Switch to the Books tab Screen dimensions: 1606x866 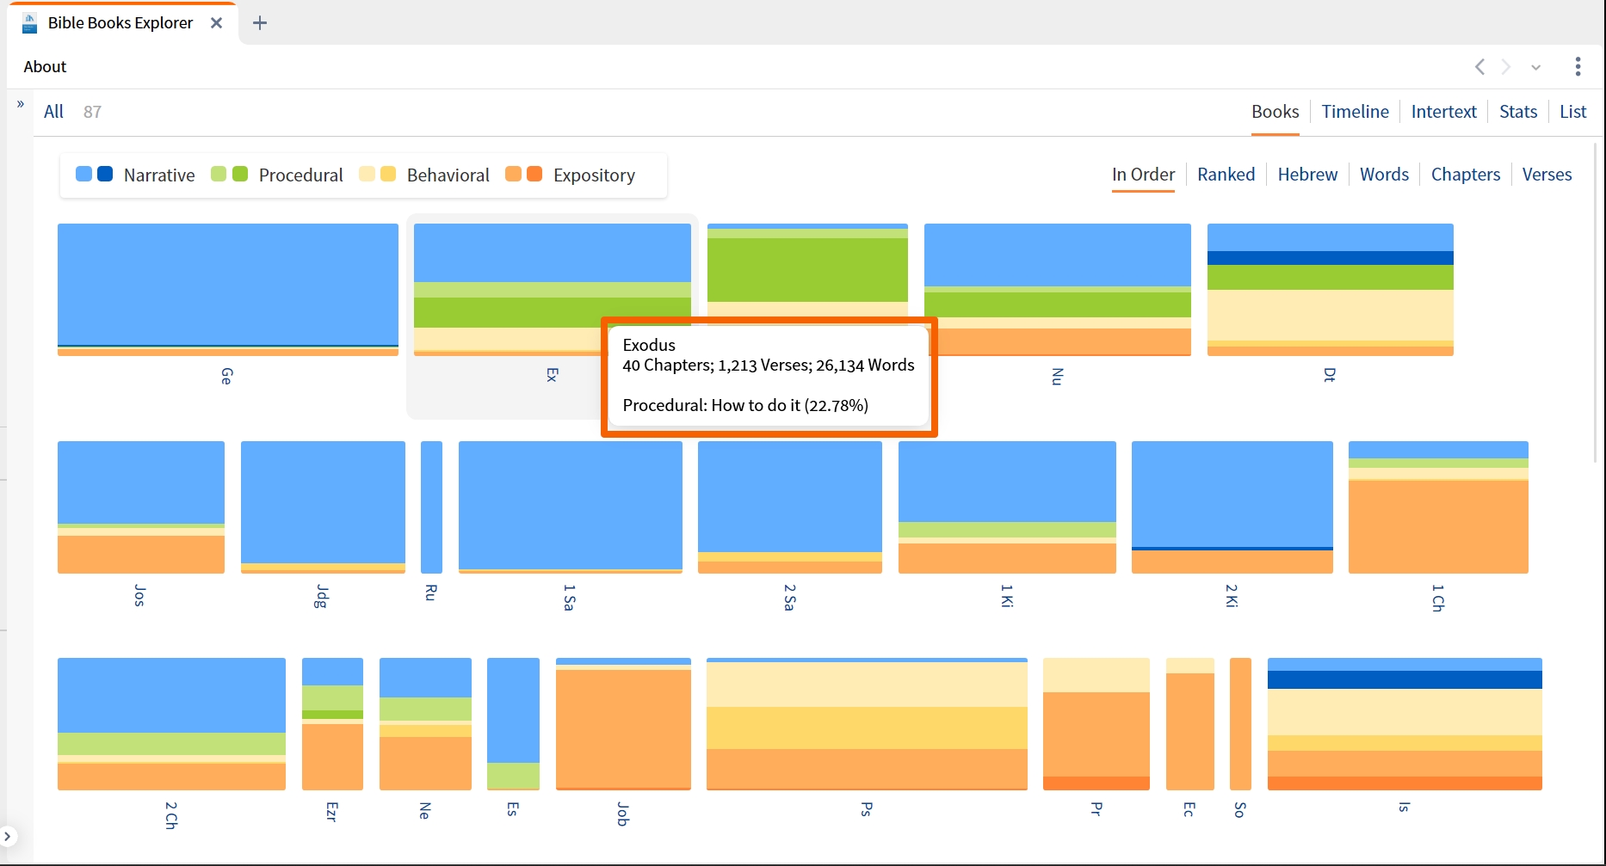pos(1275,112)
